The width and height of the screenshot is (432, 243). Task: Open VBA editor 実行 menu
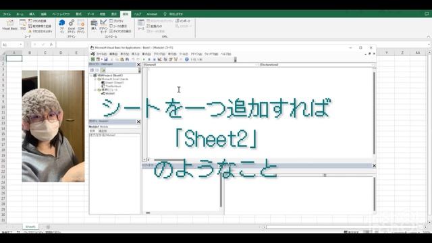pyautogui.click(x=172, y=54)
